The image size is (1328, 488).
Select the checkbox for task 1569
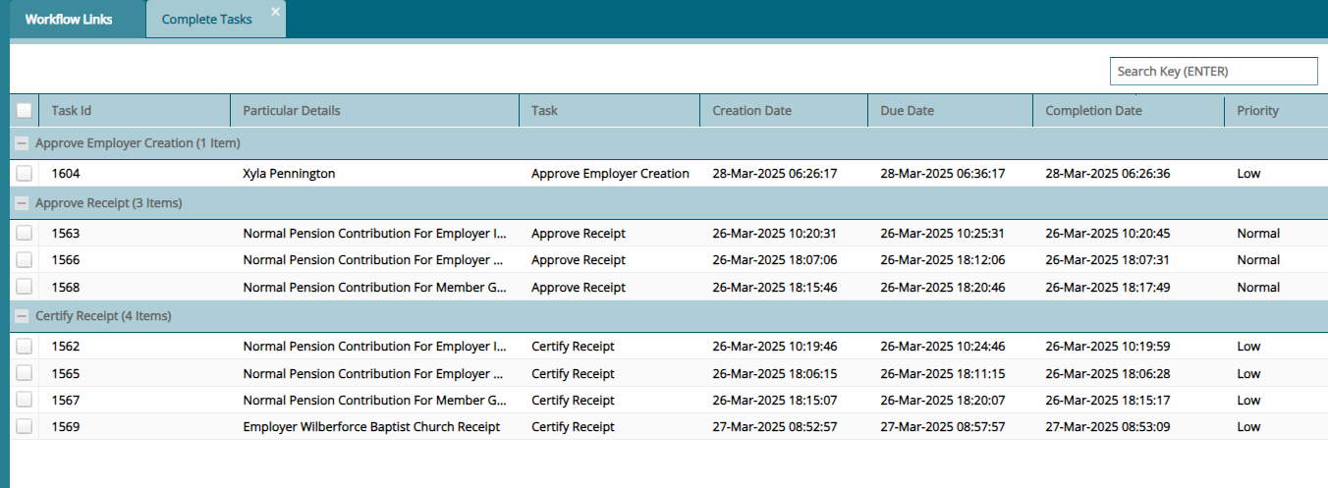[x=24, y=427]
